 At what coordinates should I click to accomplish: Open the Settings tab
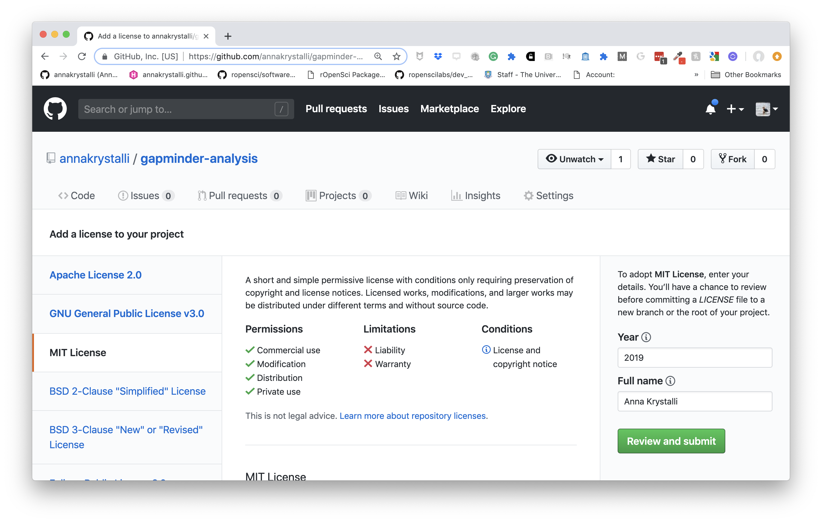548,196
